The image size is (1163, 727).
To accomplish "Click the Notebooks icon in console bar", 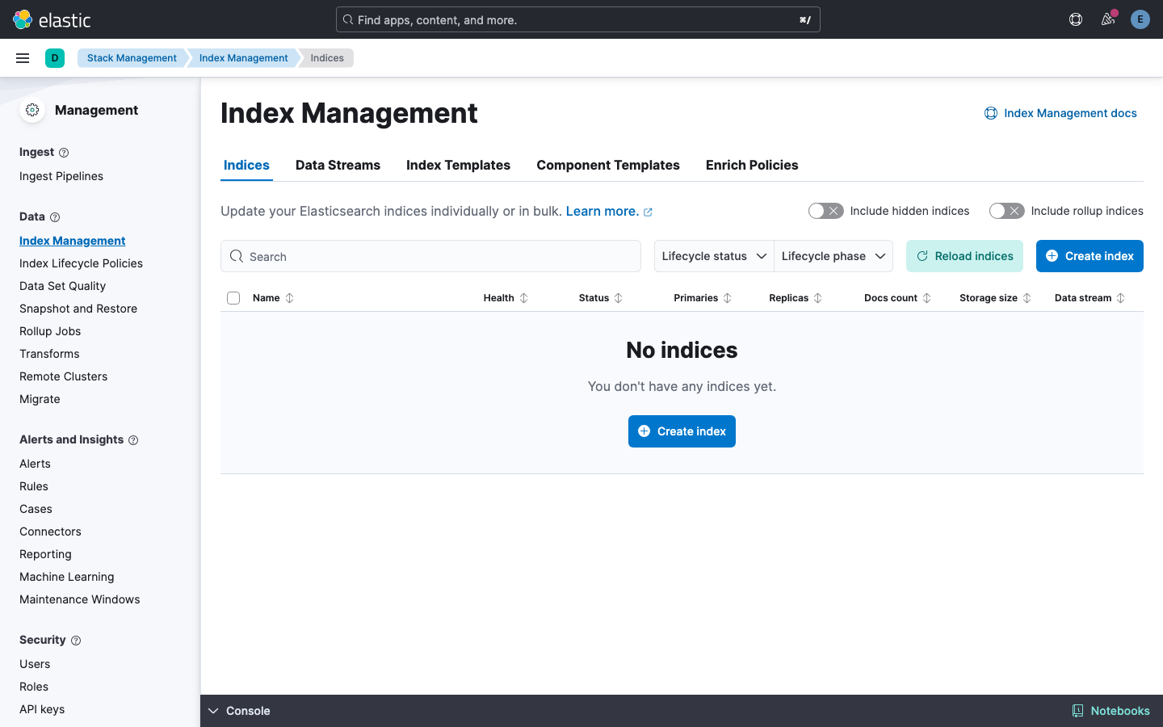I will (x=1077, y=711).
